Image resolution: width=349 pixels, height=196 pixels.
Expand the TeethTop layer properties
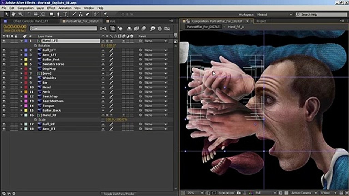click(x=22, y=96)
